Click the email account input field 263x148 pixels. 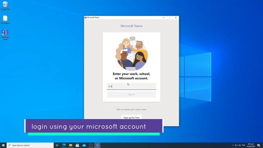click(131, 86)
